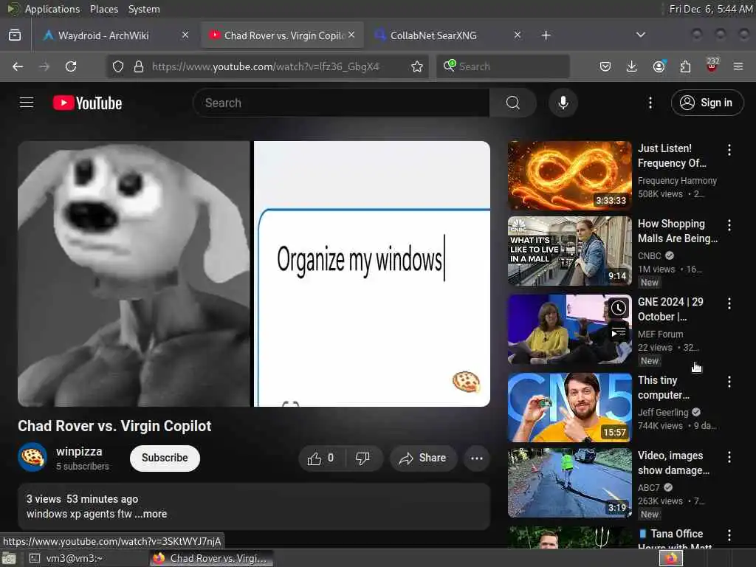The width and height of the screenshot is (756, 567).
Task: Open Firefox account icon
Action: tap(659, 66)
